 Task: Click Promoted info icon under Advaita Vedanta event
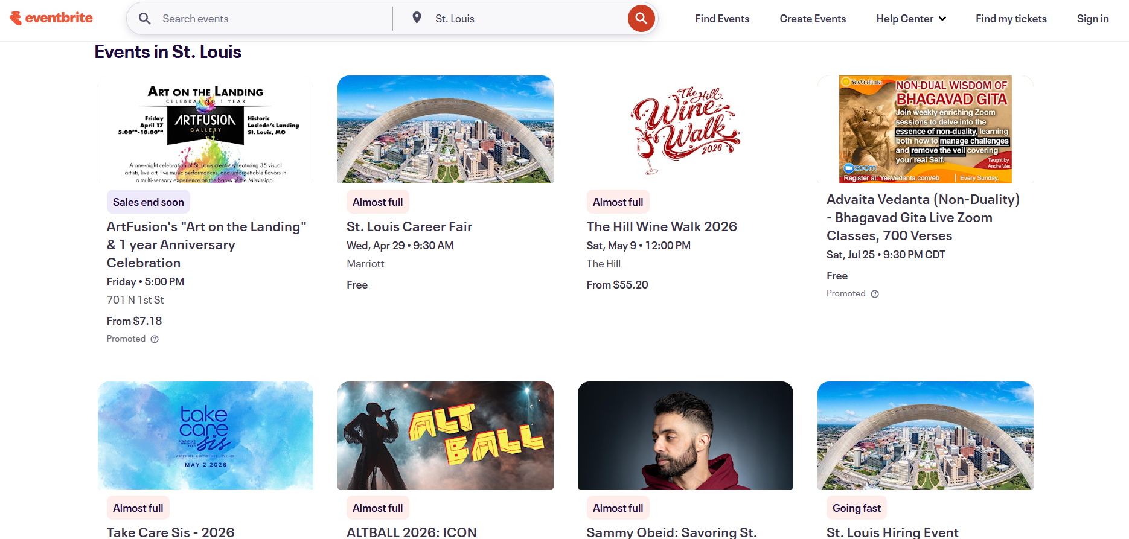[x=875, y=294]
